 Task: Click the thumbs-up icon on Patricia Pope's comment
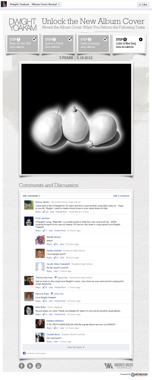click(x=44, y=301)
